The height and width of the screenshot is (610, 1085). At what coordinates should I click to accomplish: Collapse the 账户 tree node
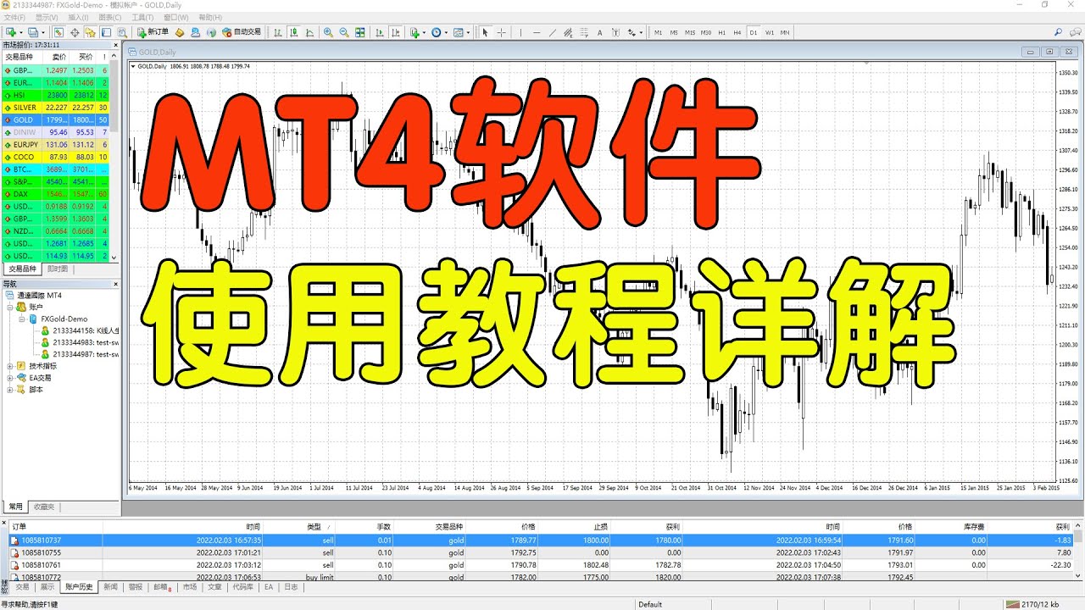pyautogui.click(x=10, y=307)
